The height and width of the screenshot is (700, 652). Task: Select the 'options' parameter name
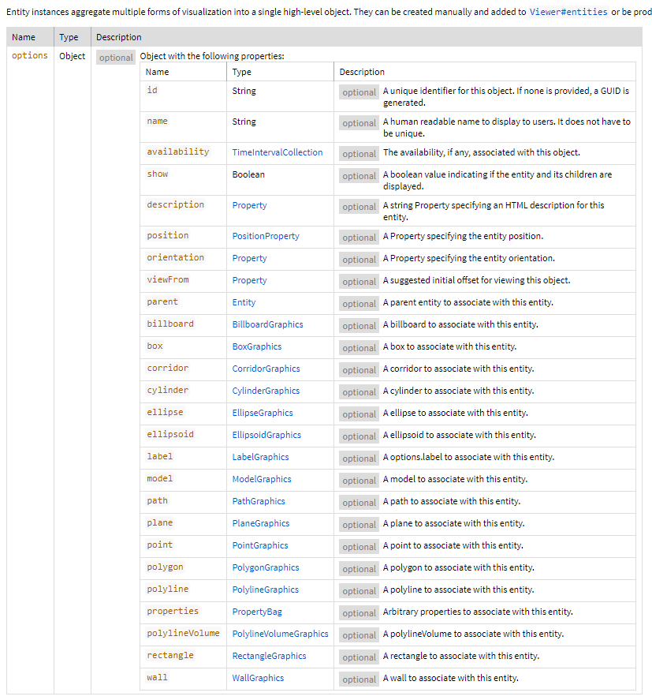coord(29,55)
